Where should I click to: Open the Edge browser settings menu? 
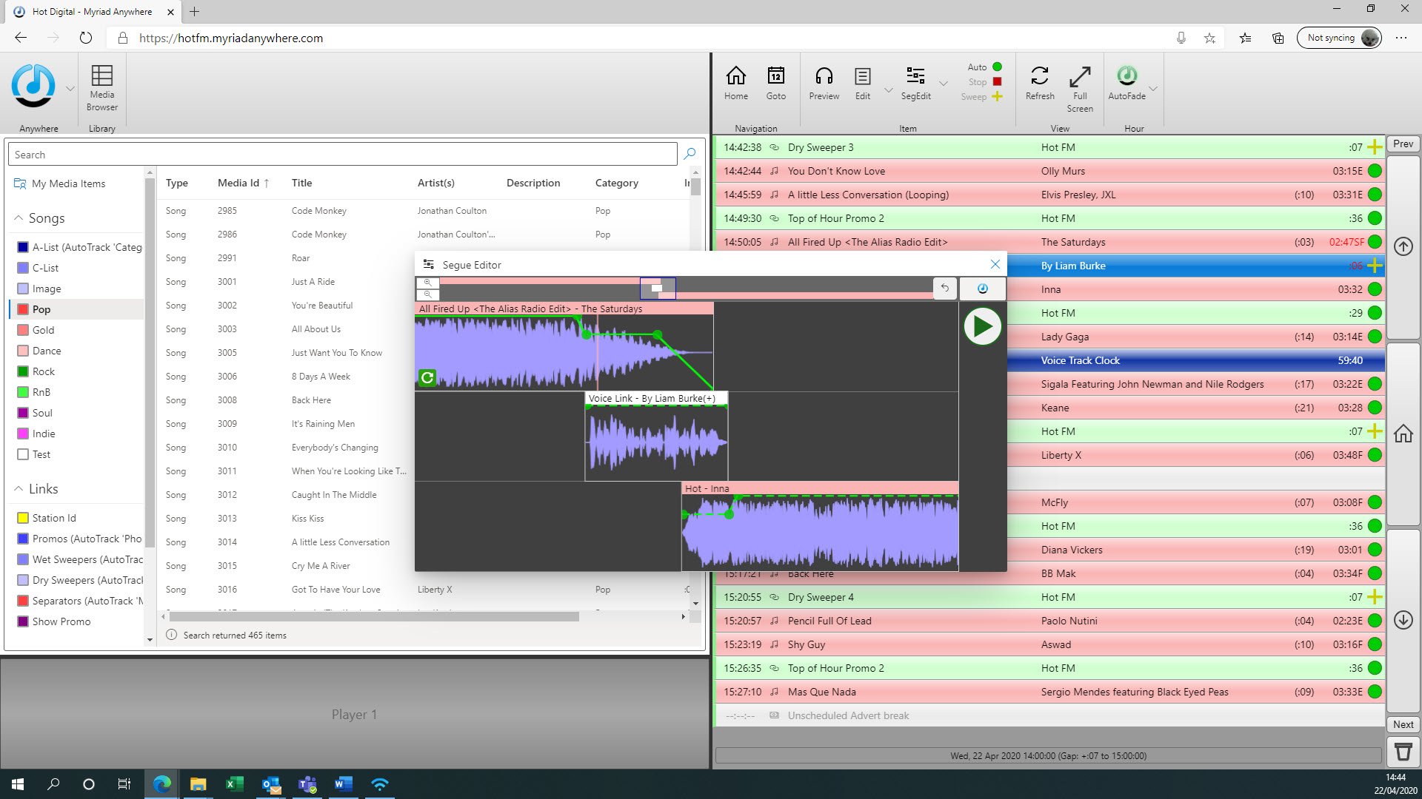click(x=1401, y=38)
